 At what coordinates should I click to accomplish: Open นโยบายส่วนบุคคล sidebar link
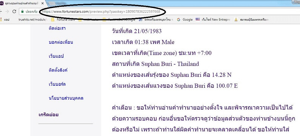pyautogui.click(x=66, y=98)
